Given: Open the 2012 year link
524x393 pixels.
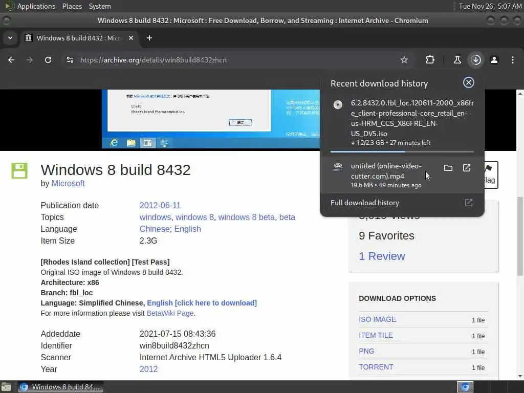Looking at the screenshot, I should coord(148,369).
